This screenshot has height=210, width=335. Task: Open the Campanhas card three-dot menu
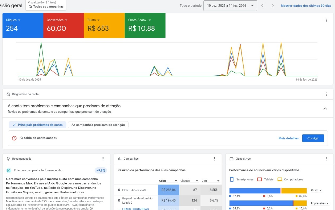click(215, 159)
